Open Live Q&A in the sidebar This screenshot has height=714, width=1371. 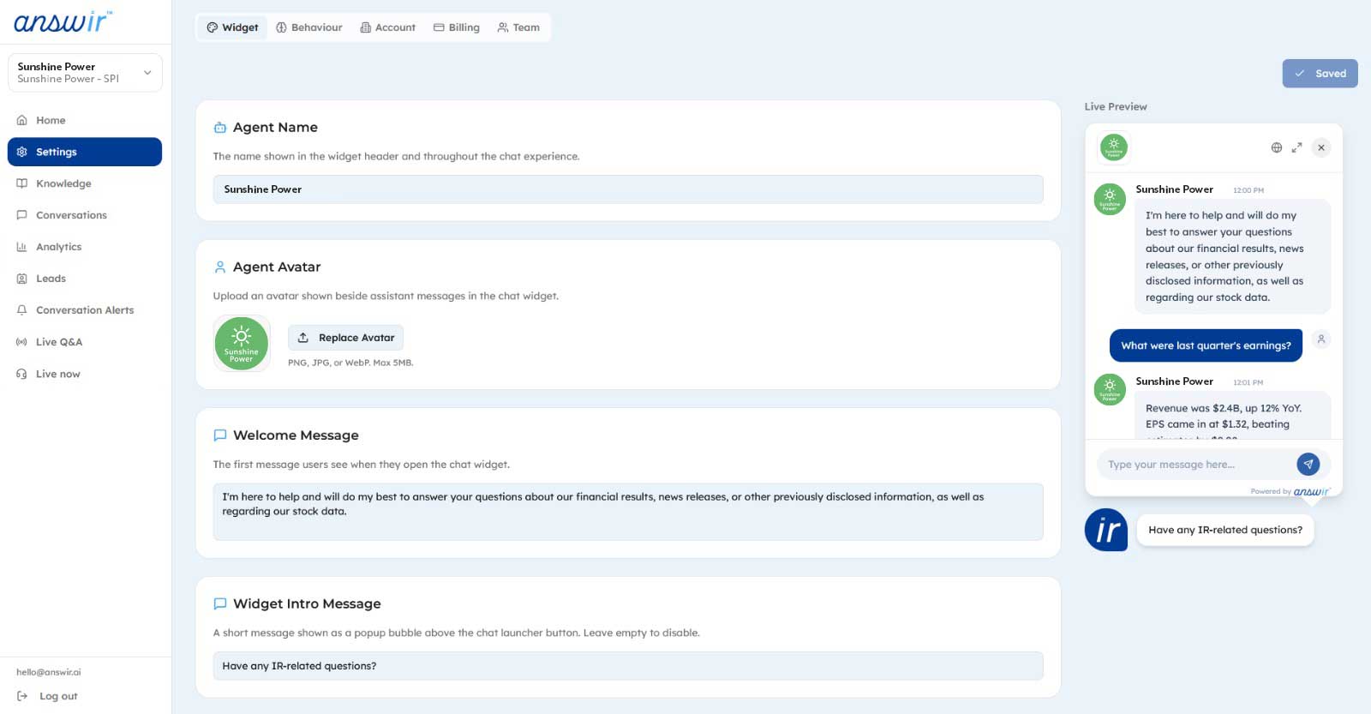[x=85, y=342]
